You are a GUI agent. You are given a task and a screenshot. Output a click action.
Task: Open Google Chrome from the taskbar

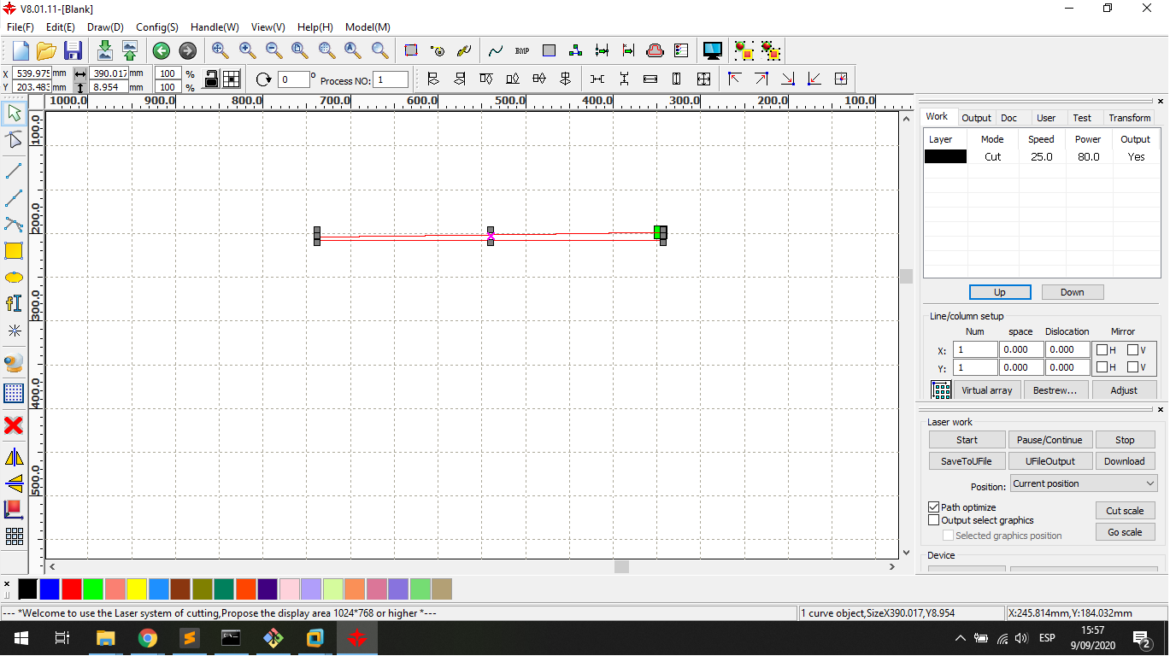[x=148, y=638]
